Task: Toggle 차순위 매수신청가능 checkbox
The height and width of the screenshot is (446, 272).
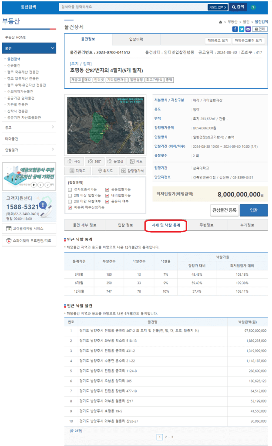Action: 70,208
